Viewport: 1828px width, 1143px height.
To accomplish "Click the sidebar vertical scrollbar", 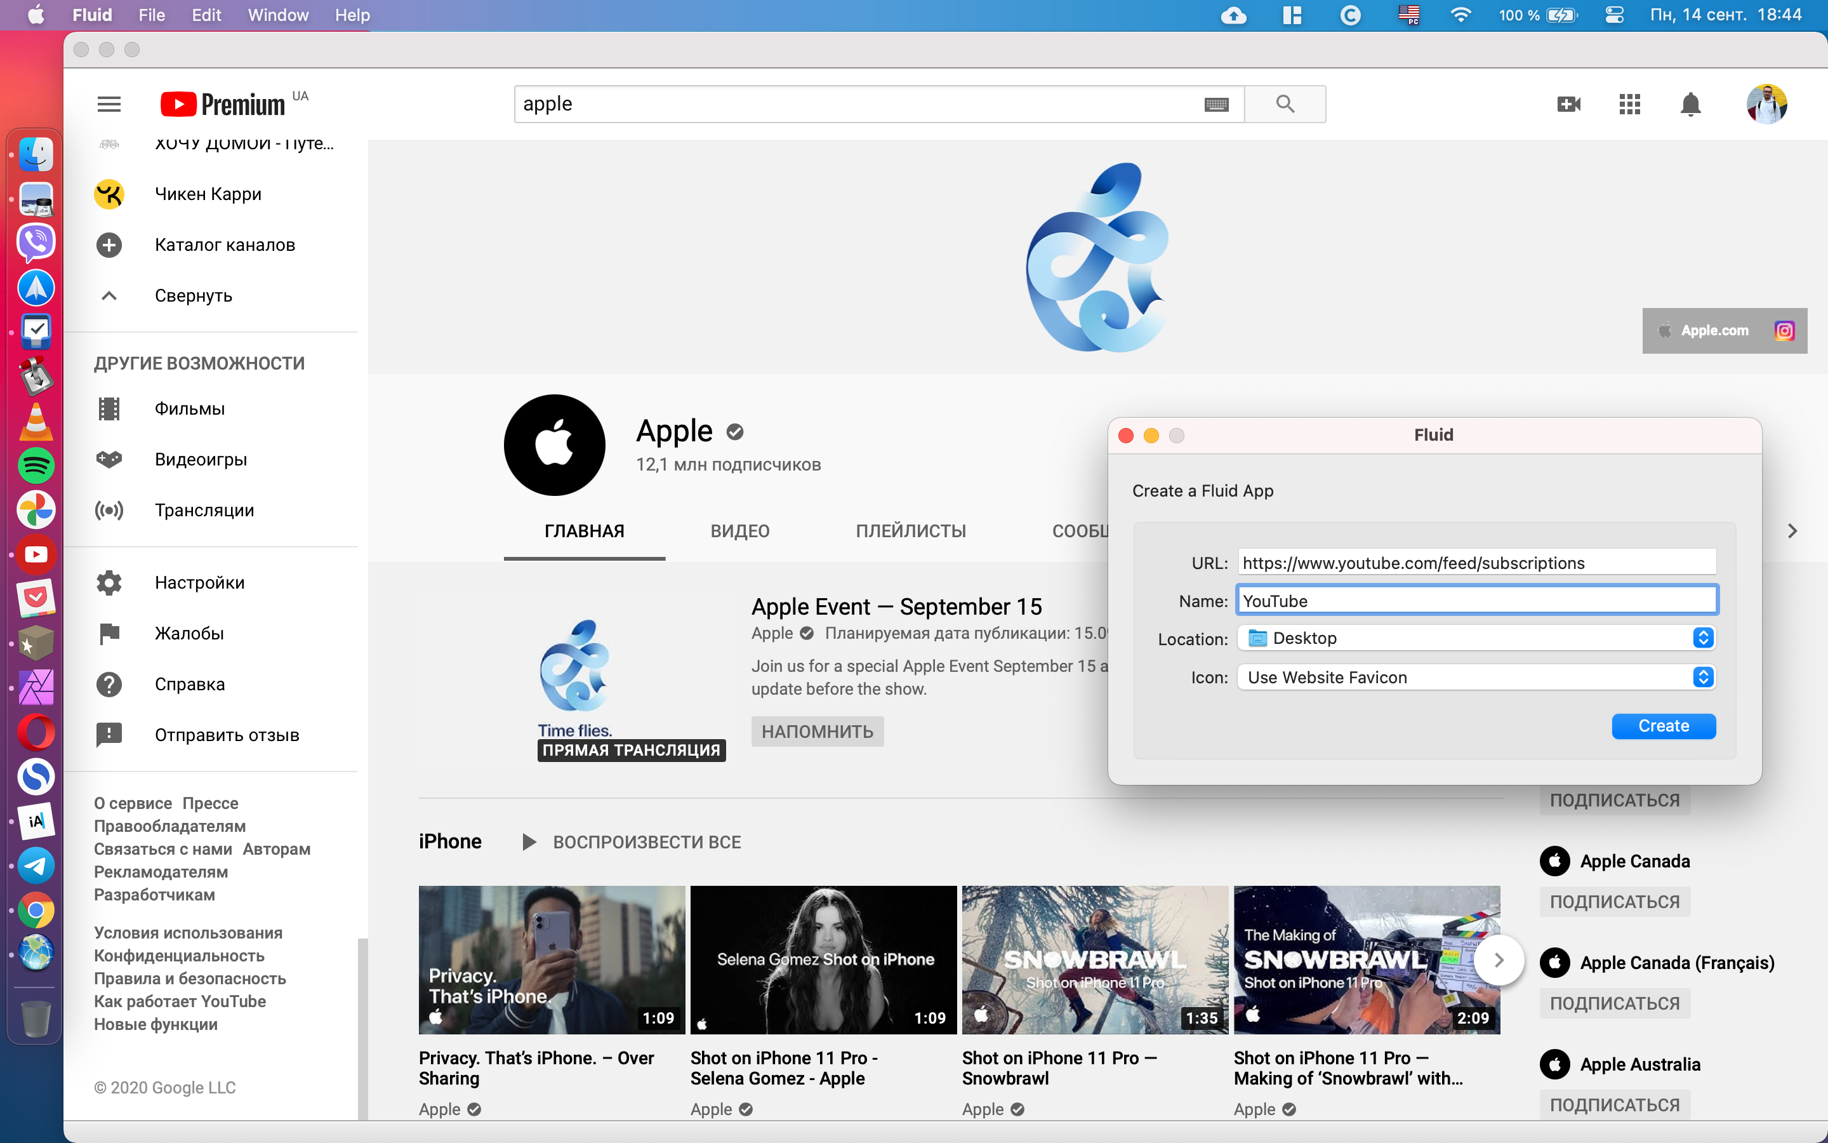I will [362, 1028].
